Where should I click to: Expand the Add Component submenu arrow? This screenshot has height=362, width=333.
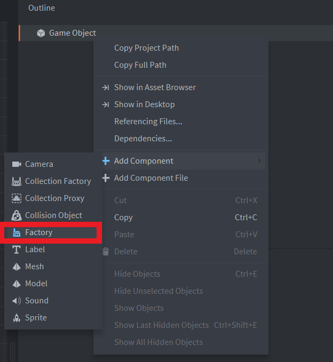pos(260,161)
